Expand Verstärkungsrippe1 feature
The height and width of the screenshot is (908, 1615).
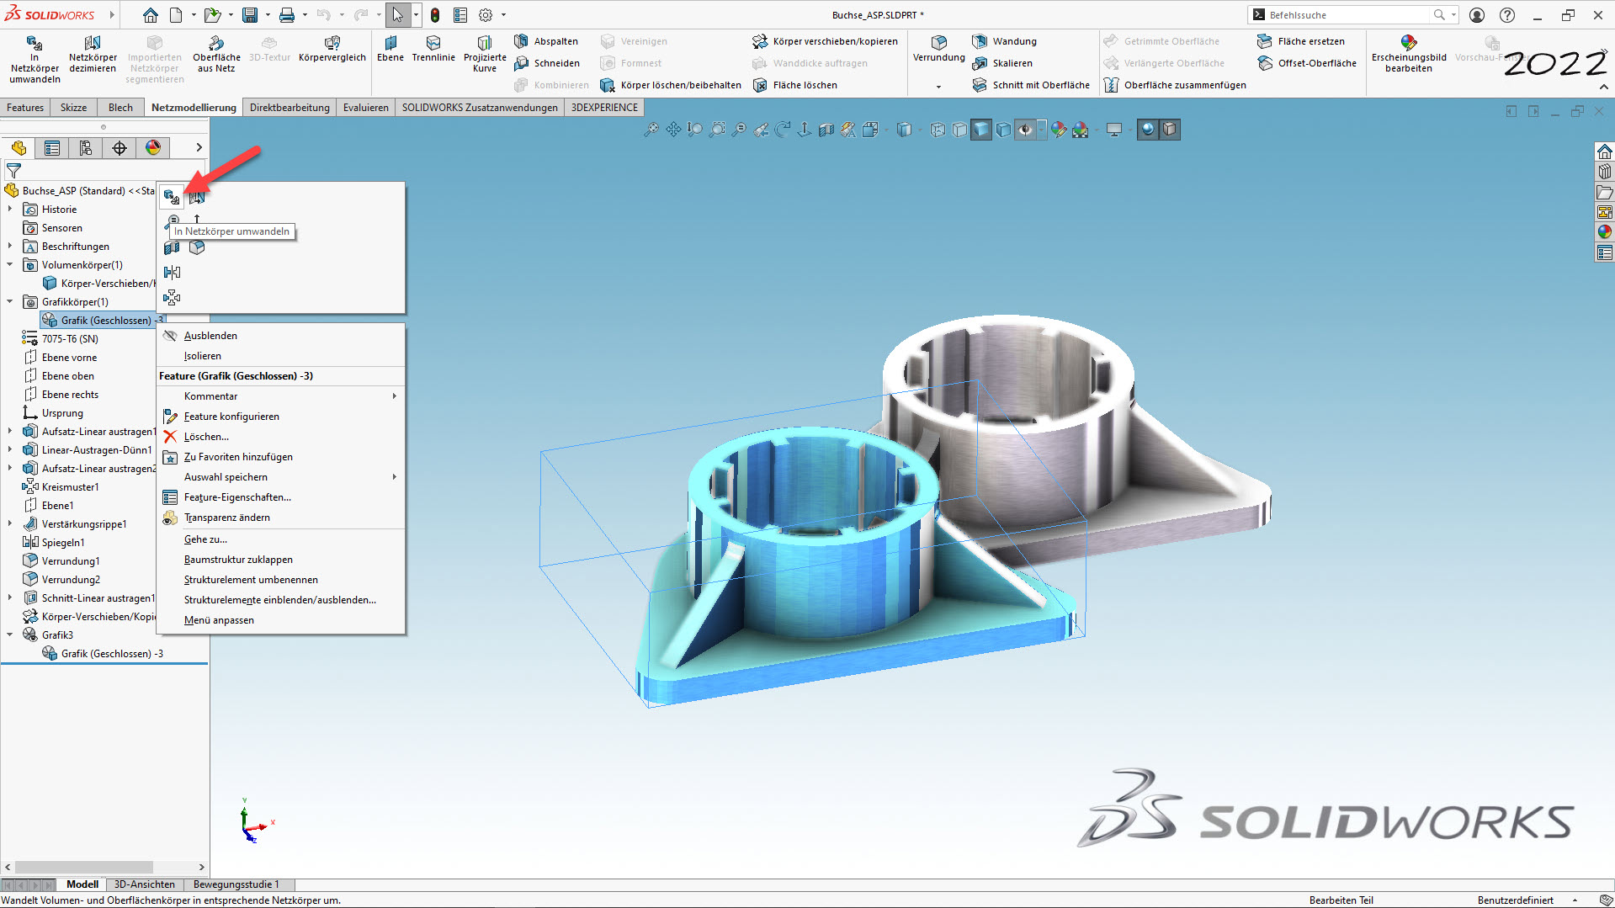click(x=10, y=524)
